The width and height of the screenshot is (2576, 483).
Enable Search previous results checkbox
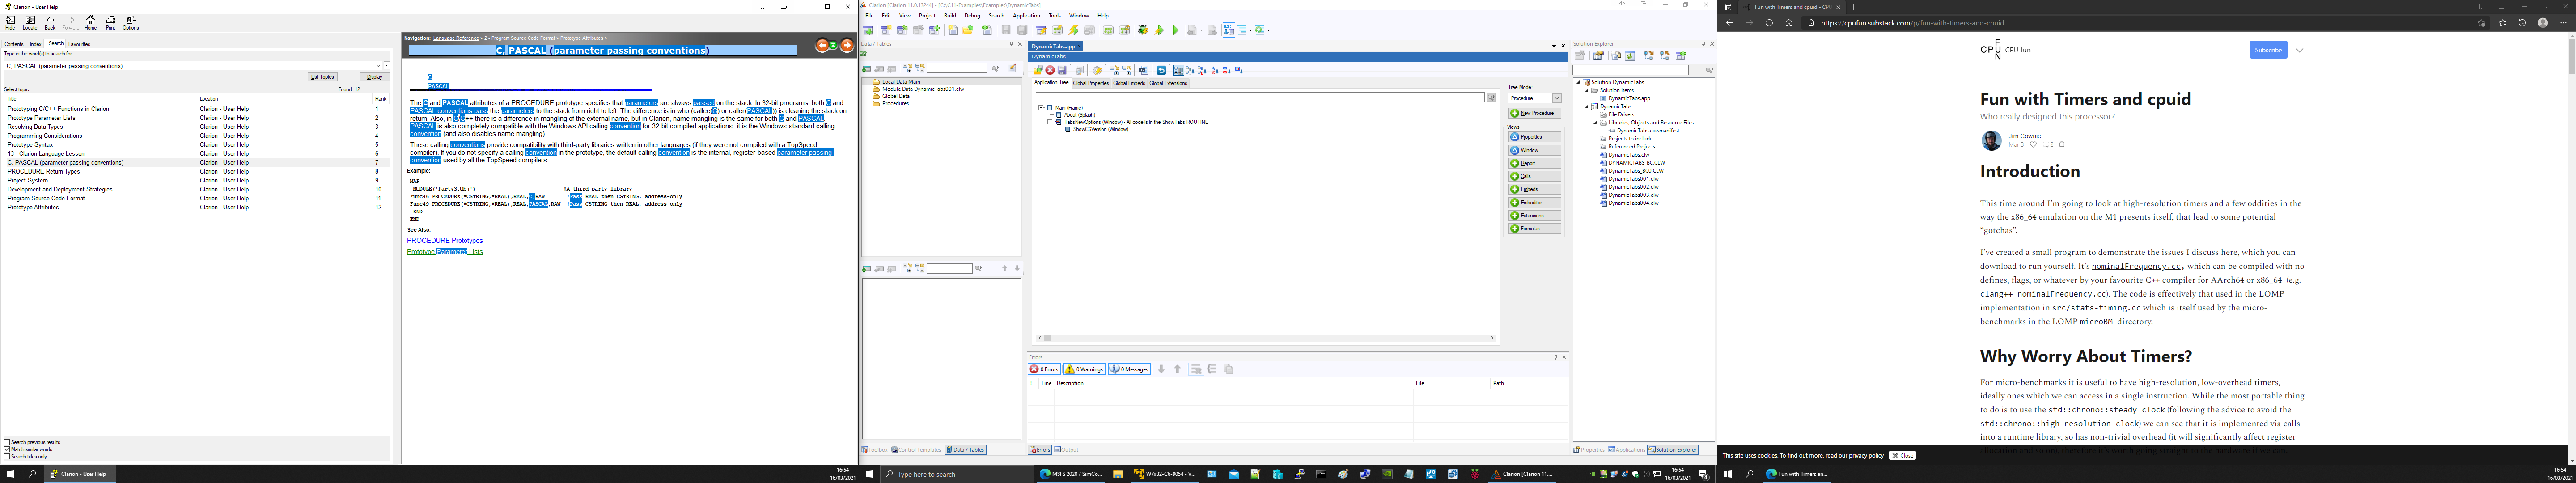point(8,442)
